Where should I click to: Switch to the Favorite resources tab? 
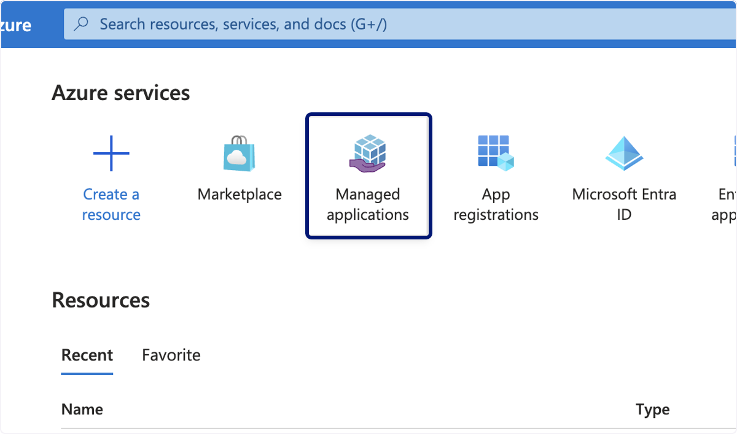tap(171, 355)
